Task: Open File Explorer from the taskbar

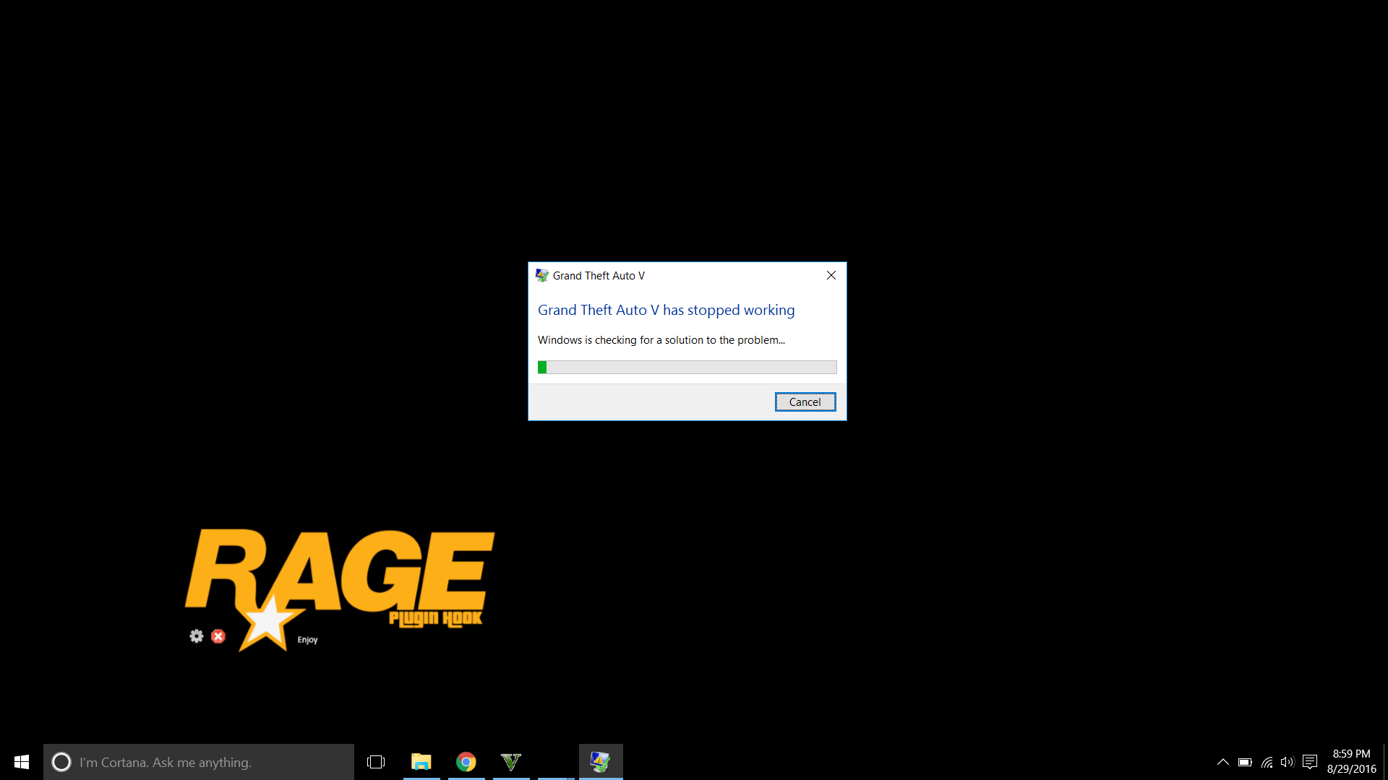Action: pos(421,762)
